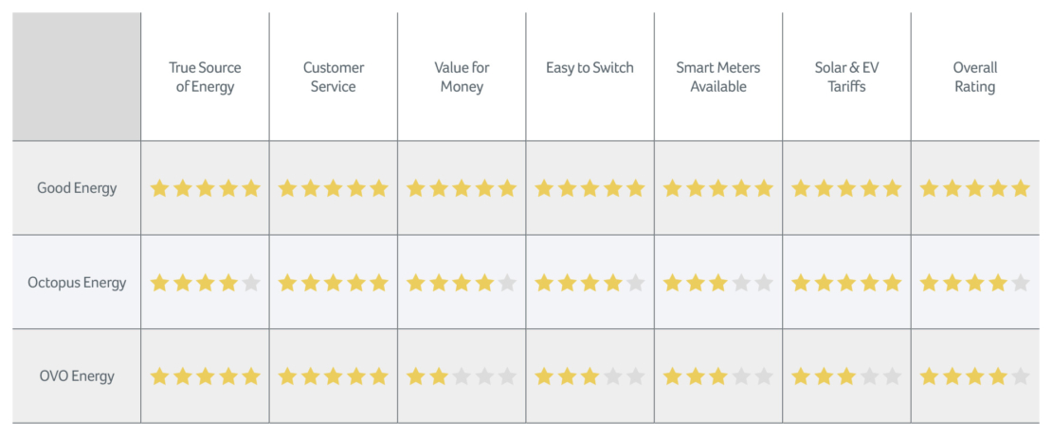Click OVO Energy's Solar & EV Tariffs stars
Viewport: 1052px width, 436px height.
tap(846, 376)
